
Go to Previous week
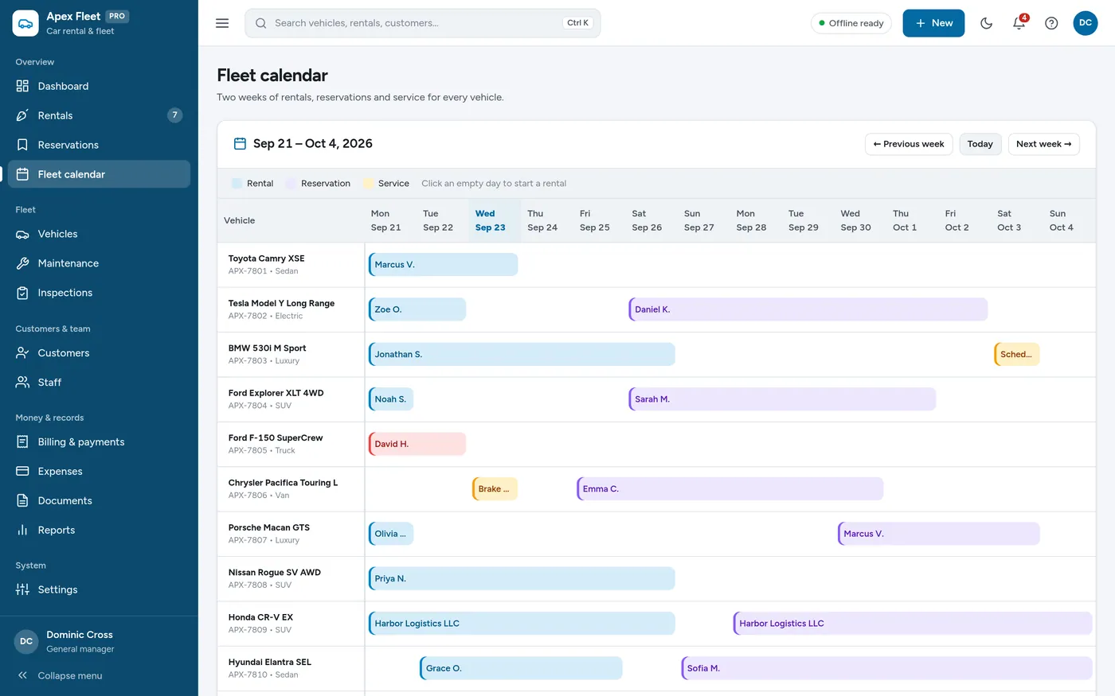pos(909,144)
